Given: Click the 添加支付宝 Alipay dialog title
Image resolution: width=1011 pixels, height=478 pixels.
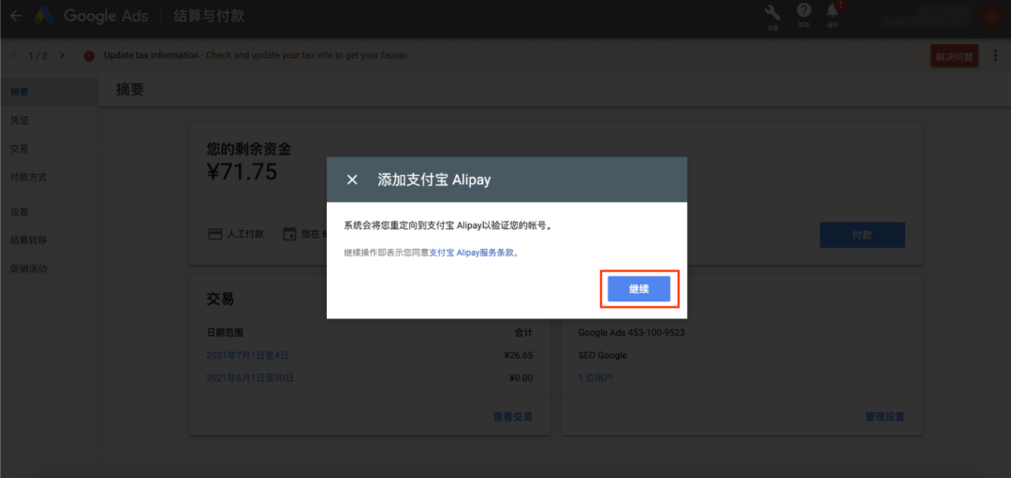Looking at the screenshot, I should click(434, 180).
